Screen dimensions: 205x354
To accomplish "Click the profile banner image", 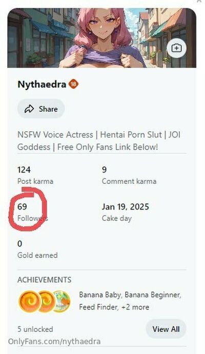I will tap(102, 38).
